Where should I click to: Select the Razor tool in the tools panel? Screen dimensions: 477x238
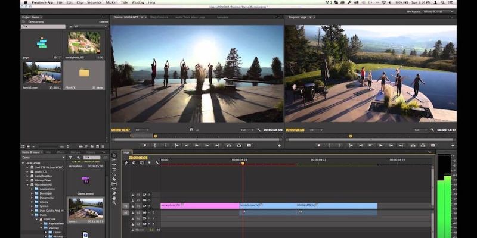[x=114, y=178]
